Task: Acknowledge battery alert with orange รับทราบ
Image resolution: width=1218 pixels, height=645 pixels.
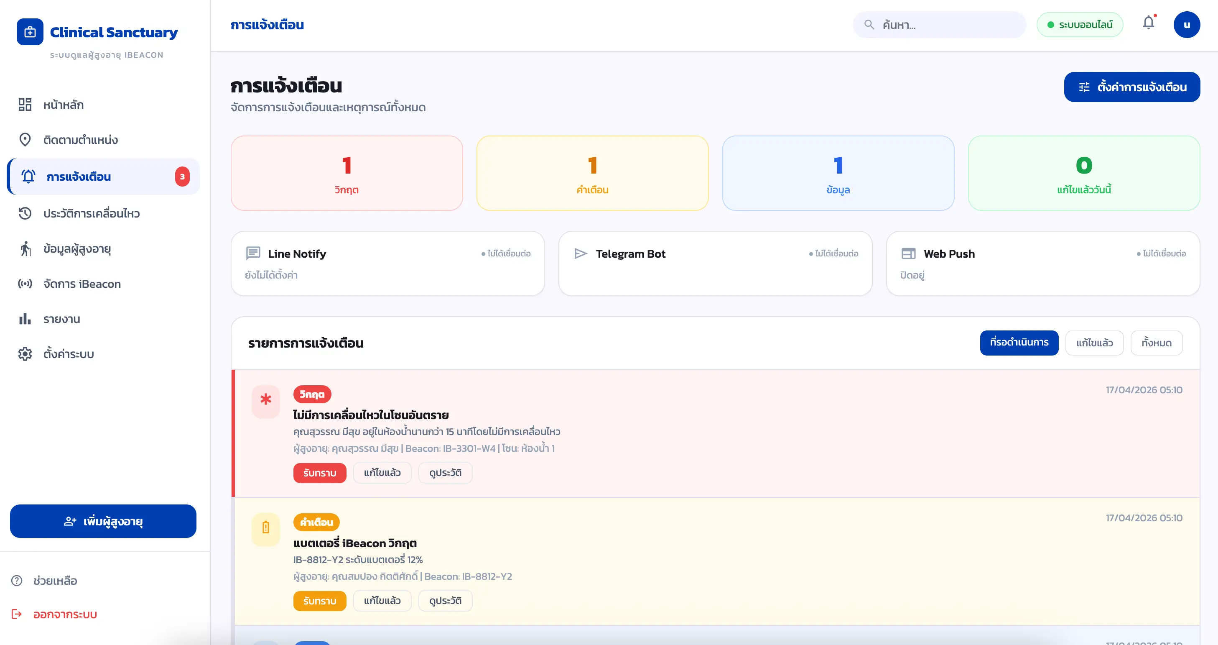Action: pos(320,601)
